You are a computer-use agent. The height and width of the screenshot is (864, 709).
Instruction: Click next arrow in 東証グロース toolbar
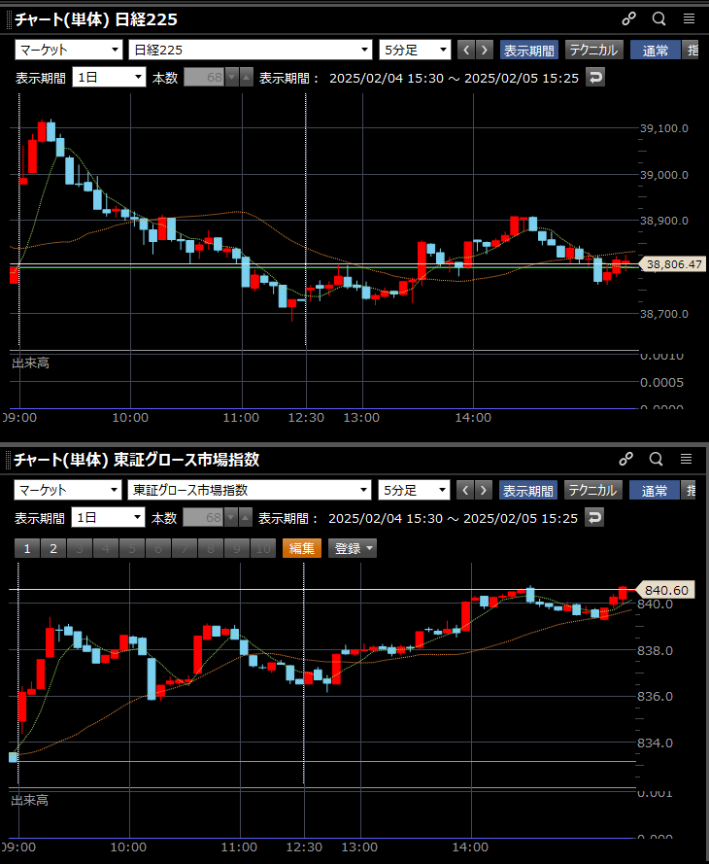click(484, 489)
